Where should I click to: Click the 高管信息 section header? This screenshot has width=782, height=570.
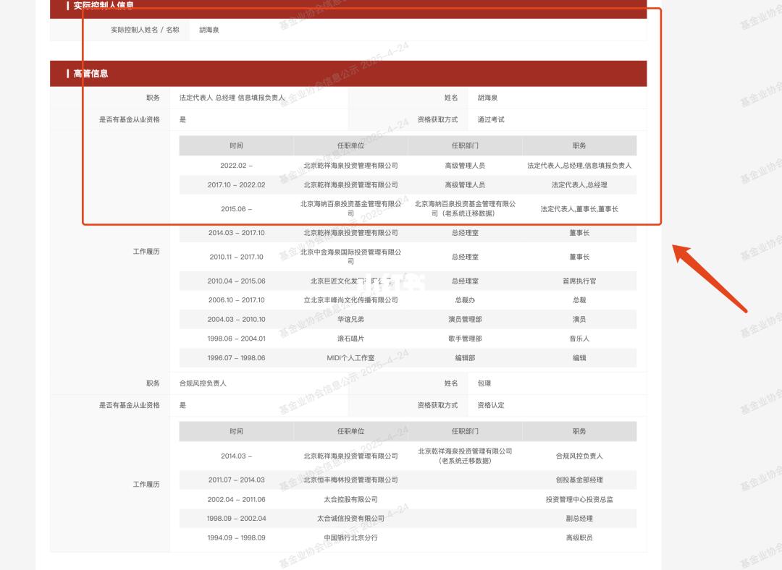[348, 73]
